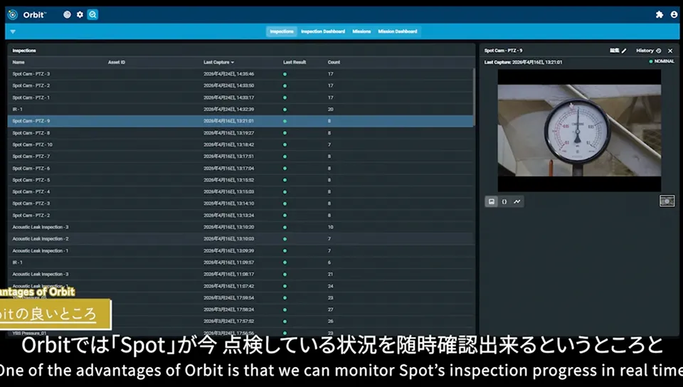Click the NOMINAL status indicator
The height and width of the screenshot is (387, 683).
pos(662,61)
